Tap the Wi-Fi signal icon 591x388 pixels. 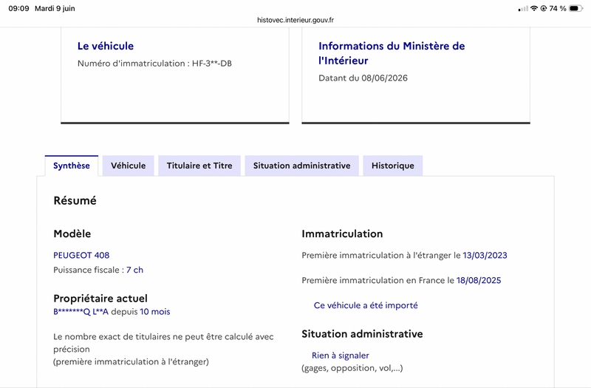(533, 8)
